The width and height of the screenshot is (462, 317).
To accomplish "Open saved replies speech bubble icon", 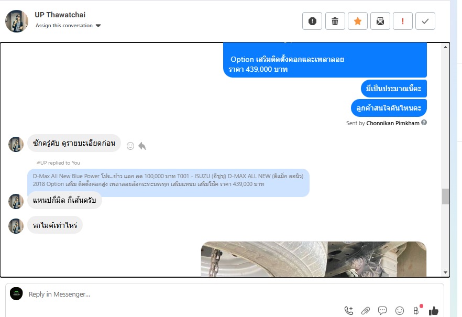I will 382,311.
